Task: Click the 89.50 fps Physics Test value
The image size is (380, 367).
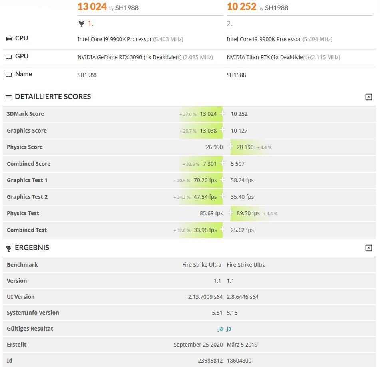Action: coord(248,213)
